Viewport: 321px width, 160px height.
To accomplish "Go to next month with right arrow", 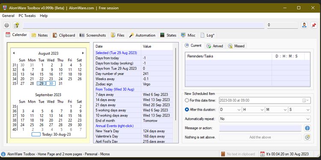I will 83,53.
